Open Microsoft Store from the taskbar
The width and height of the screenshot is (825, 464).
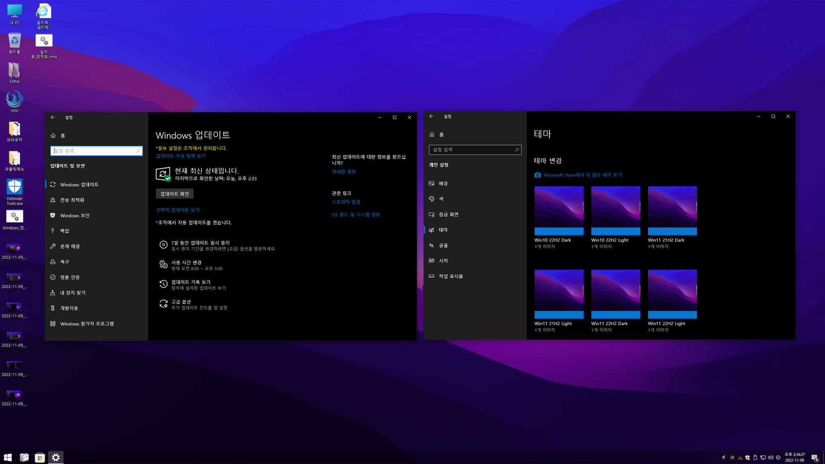(40, 457)
